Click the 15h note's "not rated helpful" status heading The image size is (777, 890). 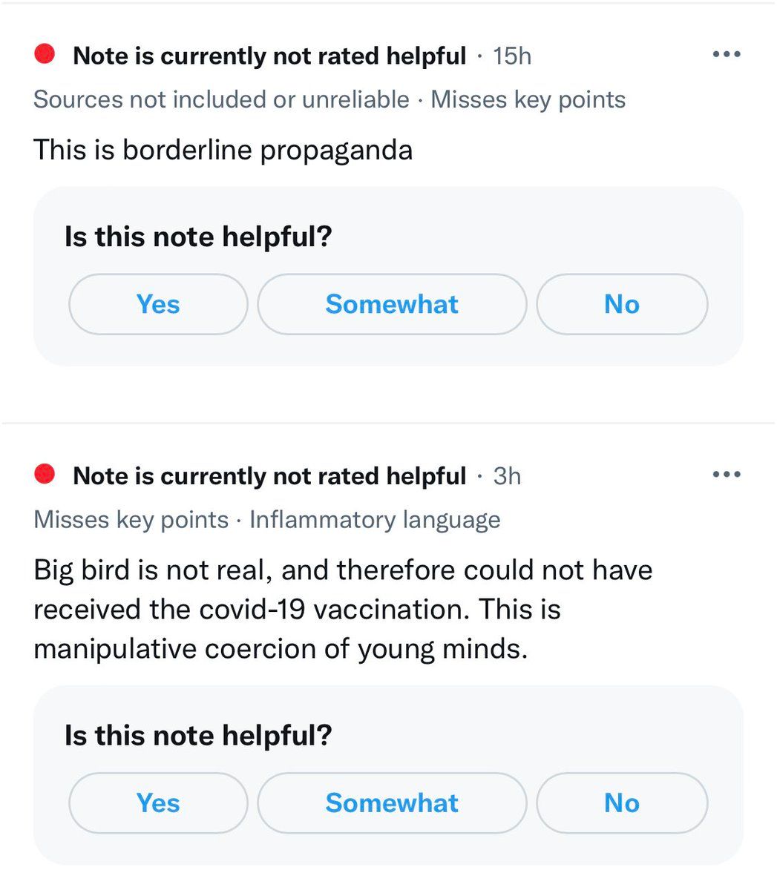269,56
